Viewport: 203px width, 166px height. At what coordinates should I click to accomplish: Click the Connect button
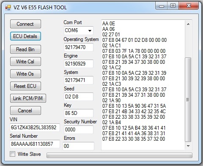(25, 24)
